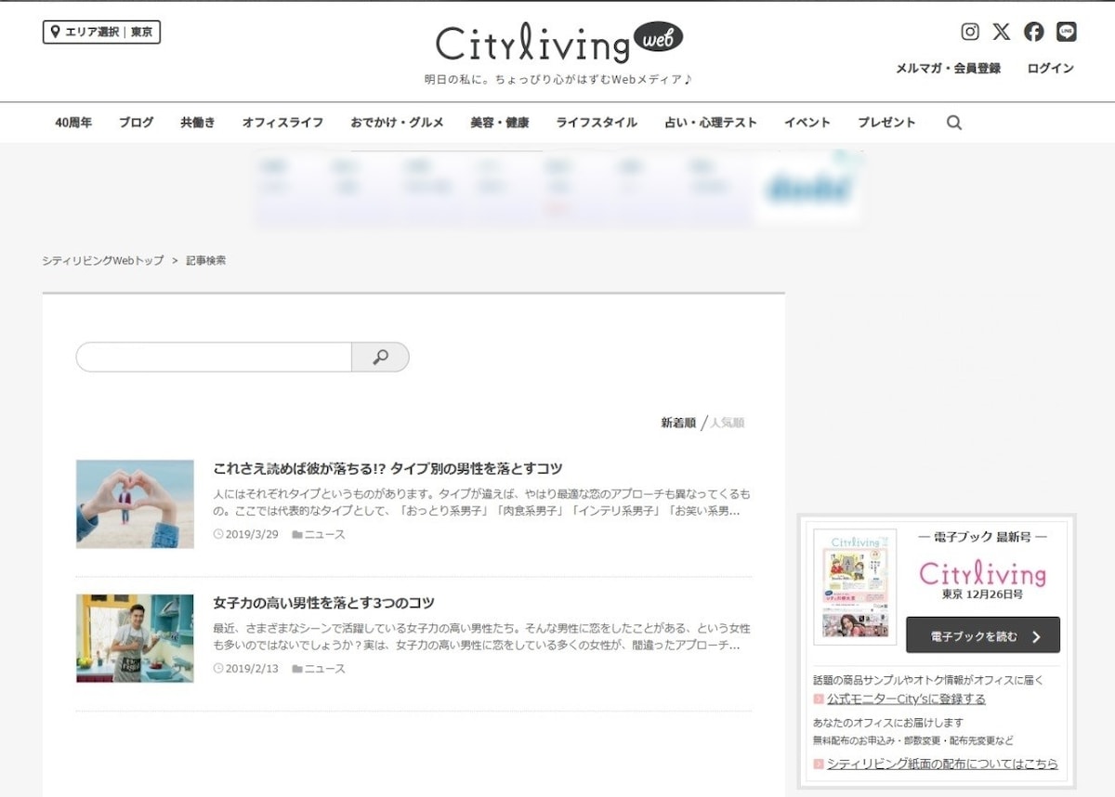
Task: Click the メルマガ・会員登録 link
Action: [948, 69]
